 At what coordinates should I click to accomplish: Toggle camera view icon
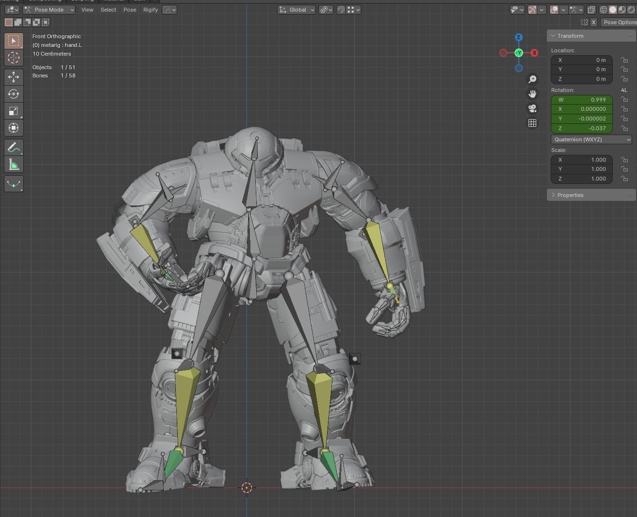(532, 108)
